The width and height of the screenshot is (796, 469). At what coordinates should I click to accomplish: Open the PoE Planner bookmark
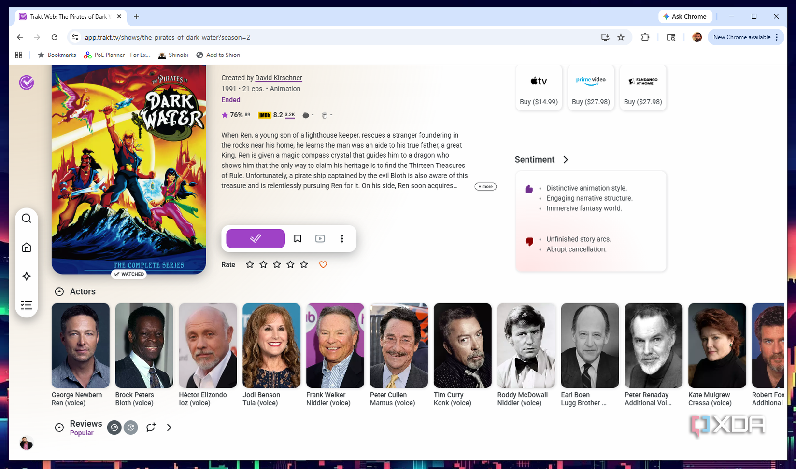coord(117,55)
